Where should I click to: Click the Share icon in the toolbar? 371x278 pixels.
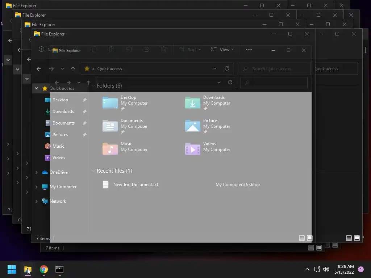pyautogui.click(x=146, y=49)
